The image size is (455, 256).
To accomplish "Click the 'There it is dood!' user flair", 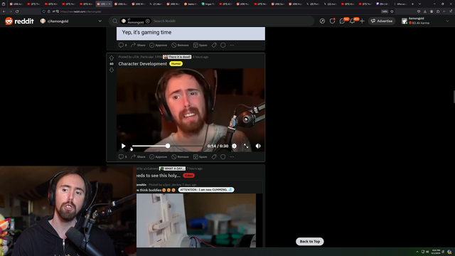I will coord(177,57).
